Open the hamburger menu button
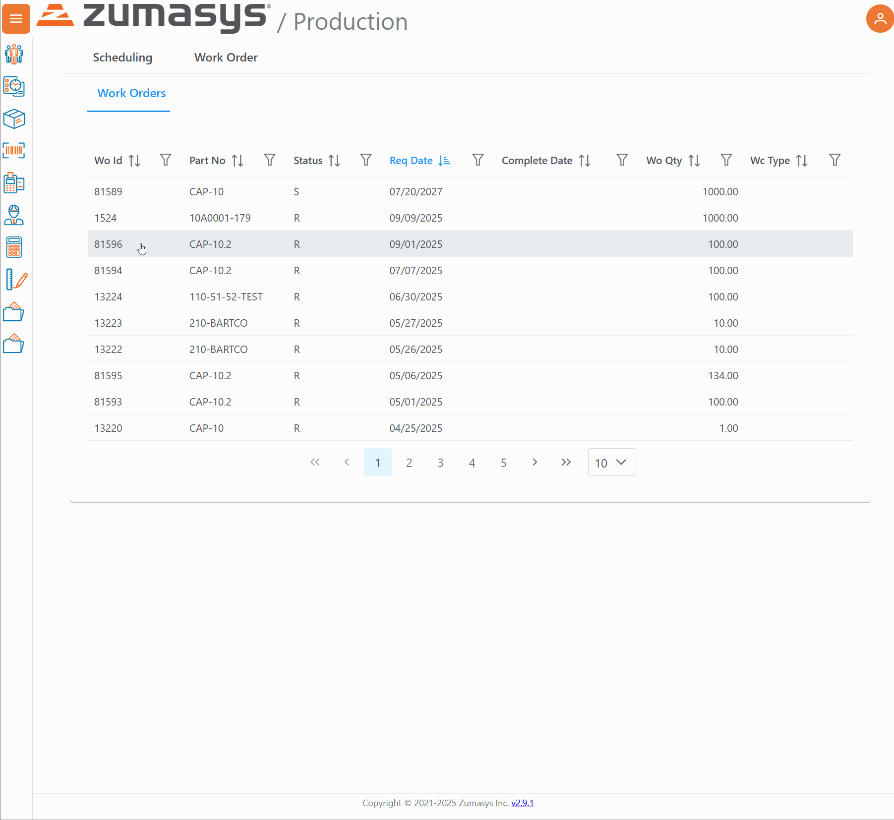Screen dimensions: 894x820 click(16, 19)
